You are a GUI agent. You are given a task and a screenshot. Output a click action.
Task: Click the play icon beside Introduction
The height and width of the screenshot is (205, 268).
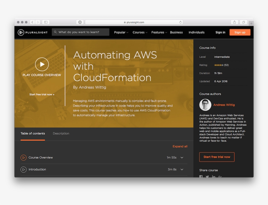[x=24, y=169]
